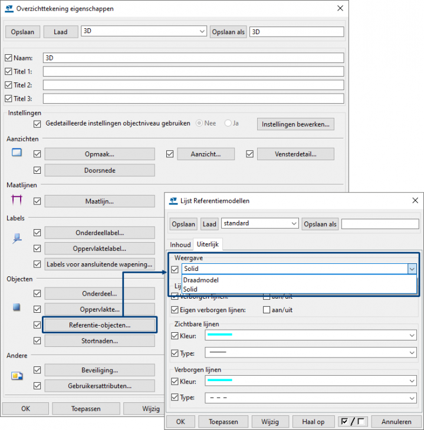The width and height of the screenshot is (424, 430).
Task: Click the uncheck-all checkbox icon in Referentiemodellen
Action: tap(361, 421)
